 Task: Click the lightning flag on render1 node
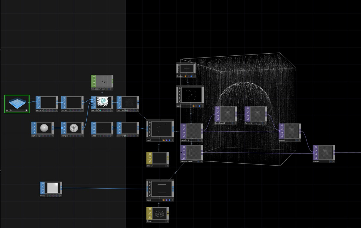184,130
